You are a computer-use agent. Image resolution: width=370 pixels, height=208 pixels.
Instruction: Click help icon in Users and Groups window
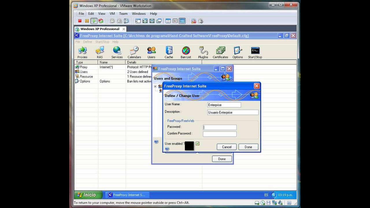156,142
